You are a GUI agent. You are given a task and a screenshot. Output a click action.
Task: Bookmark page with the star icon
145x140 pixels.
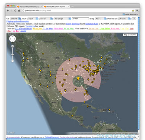tap(133, 10)
